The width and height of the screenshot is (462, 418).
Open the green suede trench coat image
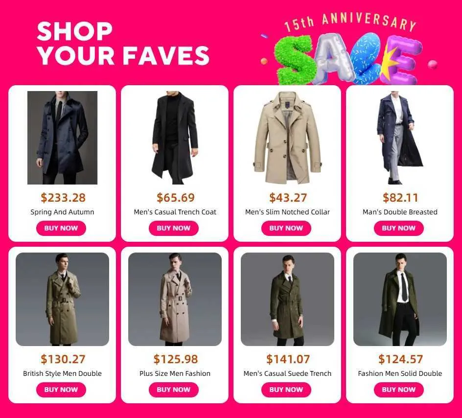[x=287, y=299]
